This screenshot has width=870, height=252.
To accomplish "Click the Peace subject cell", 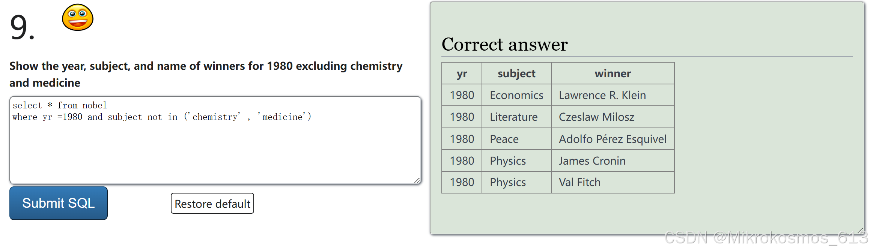I will coord(504,139).
